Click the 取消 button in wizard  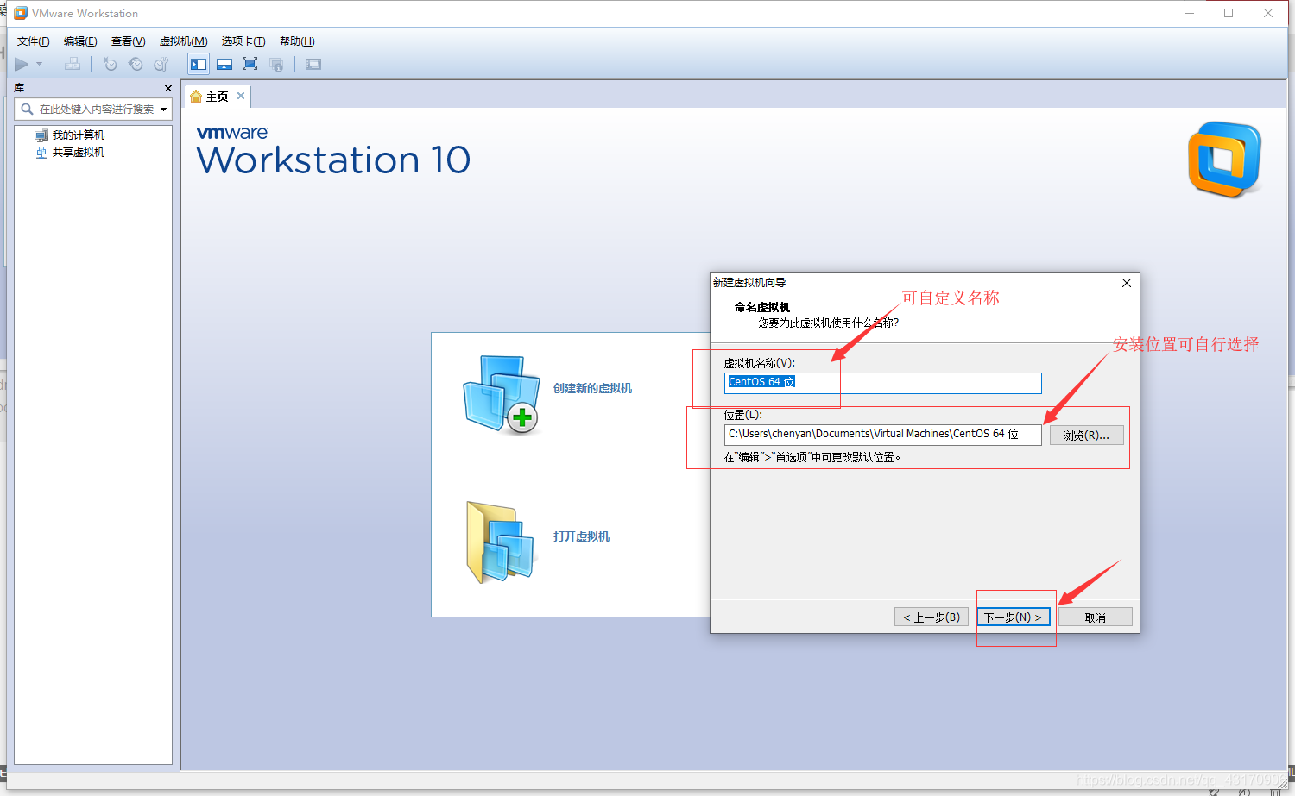click(1095, 617)
